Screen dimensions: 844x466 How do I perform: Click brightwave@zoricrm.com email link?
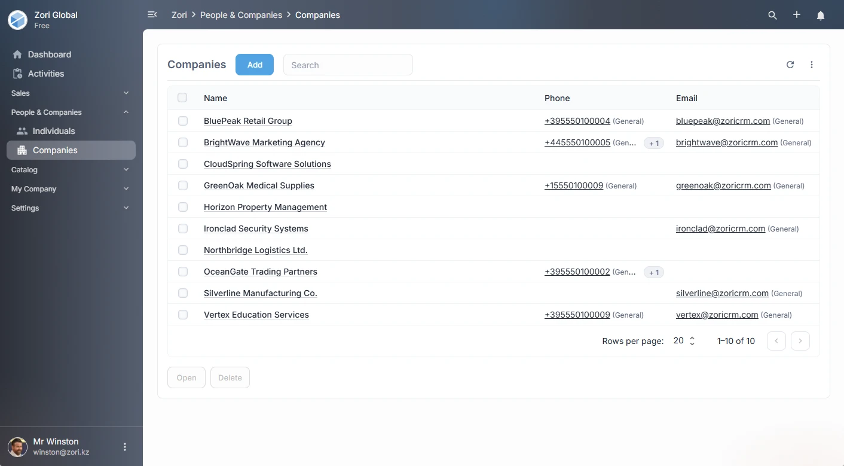pyautogui.click(x=727, y=142)
